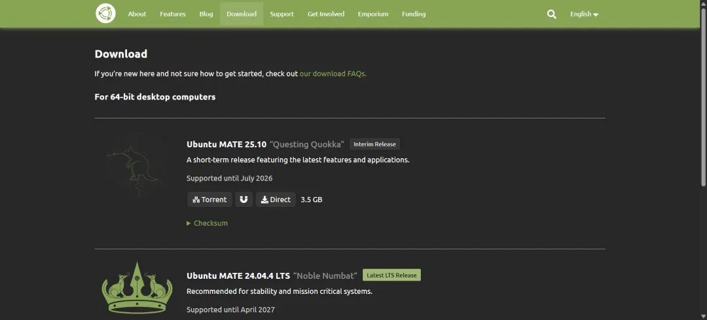Open the Support menu item
Viewport: 707px width, 320px height.
[x=281, y=14]
